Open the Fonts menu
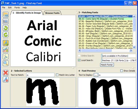Image resolution: width=138 pixels, height=109 pixels. click(17, 8)
